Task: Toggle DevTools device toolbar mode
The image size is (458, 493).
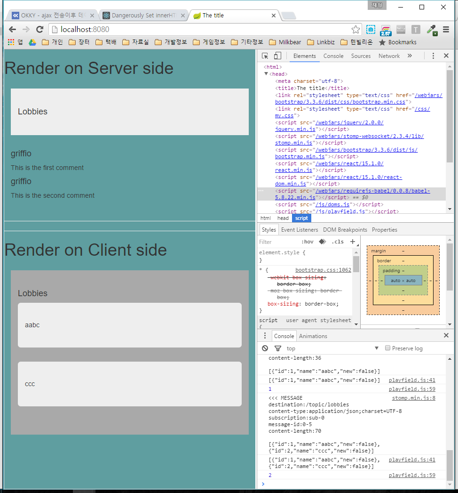Action: [x=277, y=56]
